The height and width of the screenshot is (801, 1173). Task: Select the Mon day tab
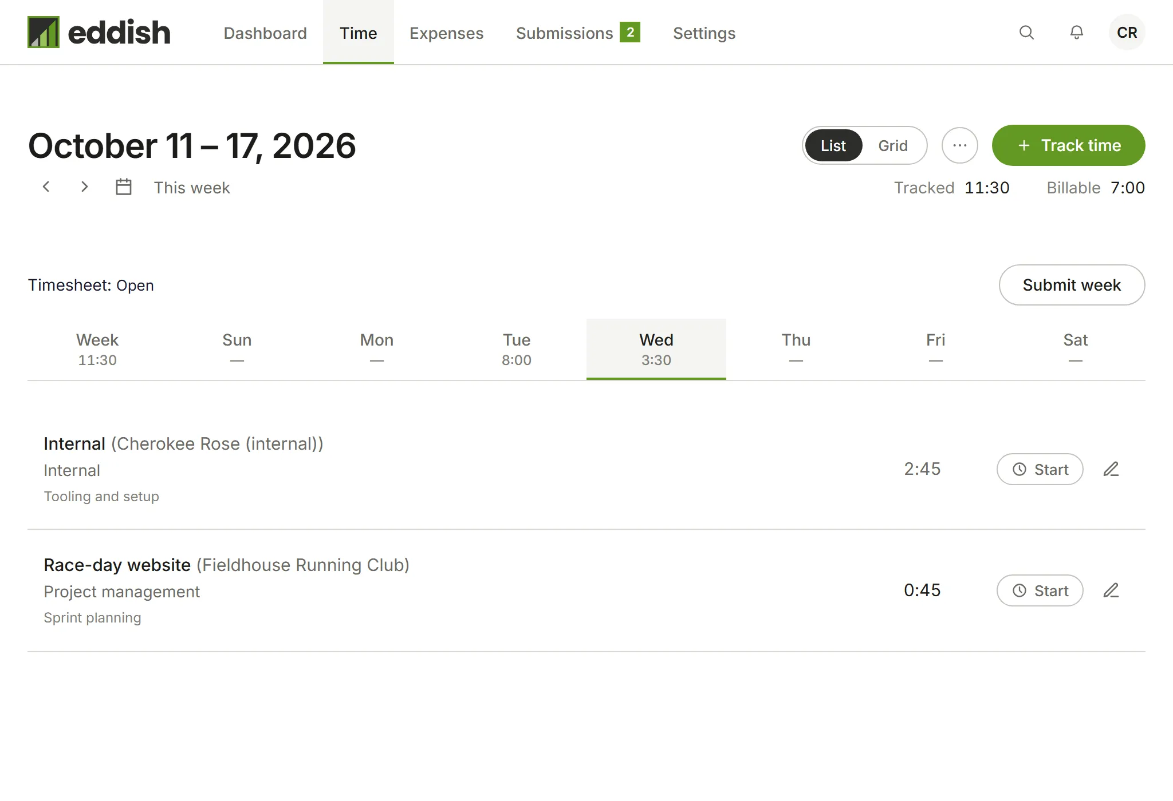377,349
